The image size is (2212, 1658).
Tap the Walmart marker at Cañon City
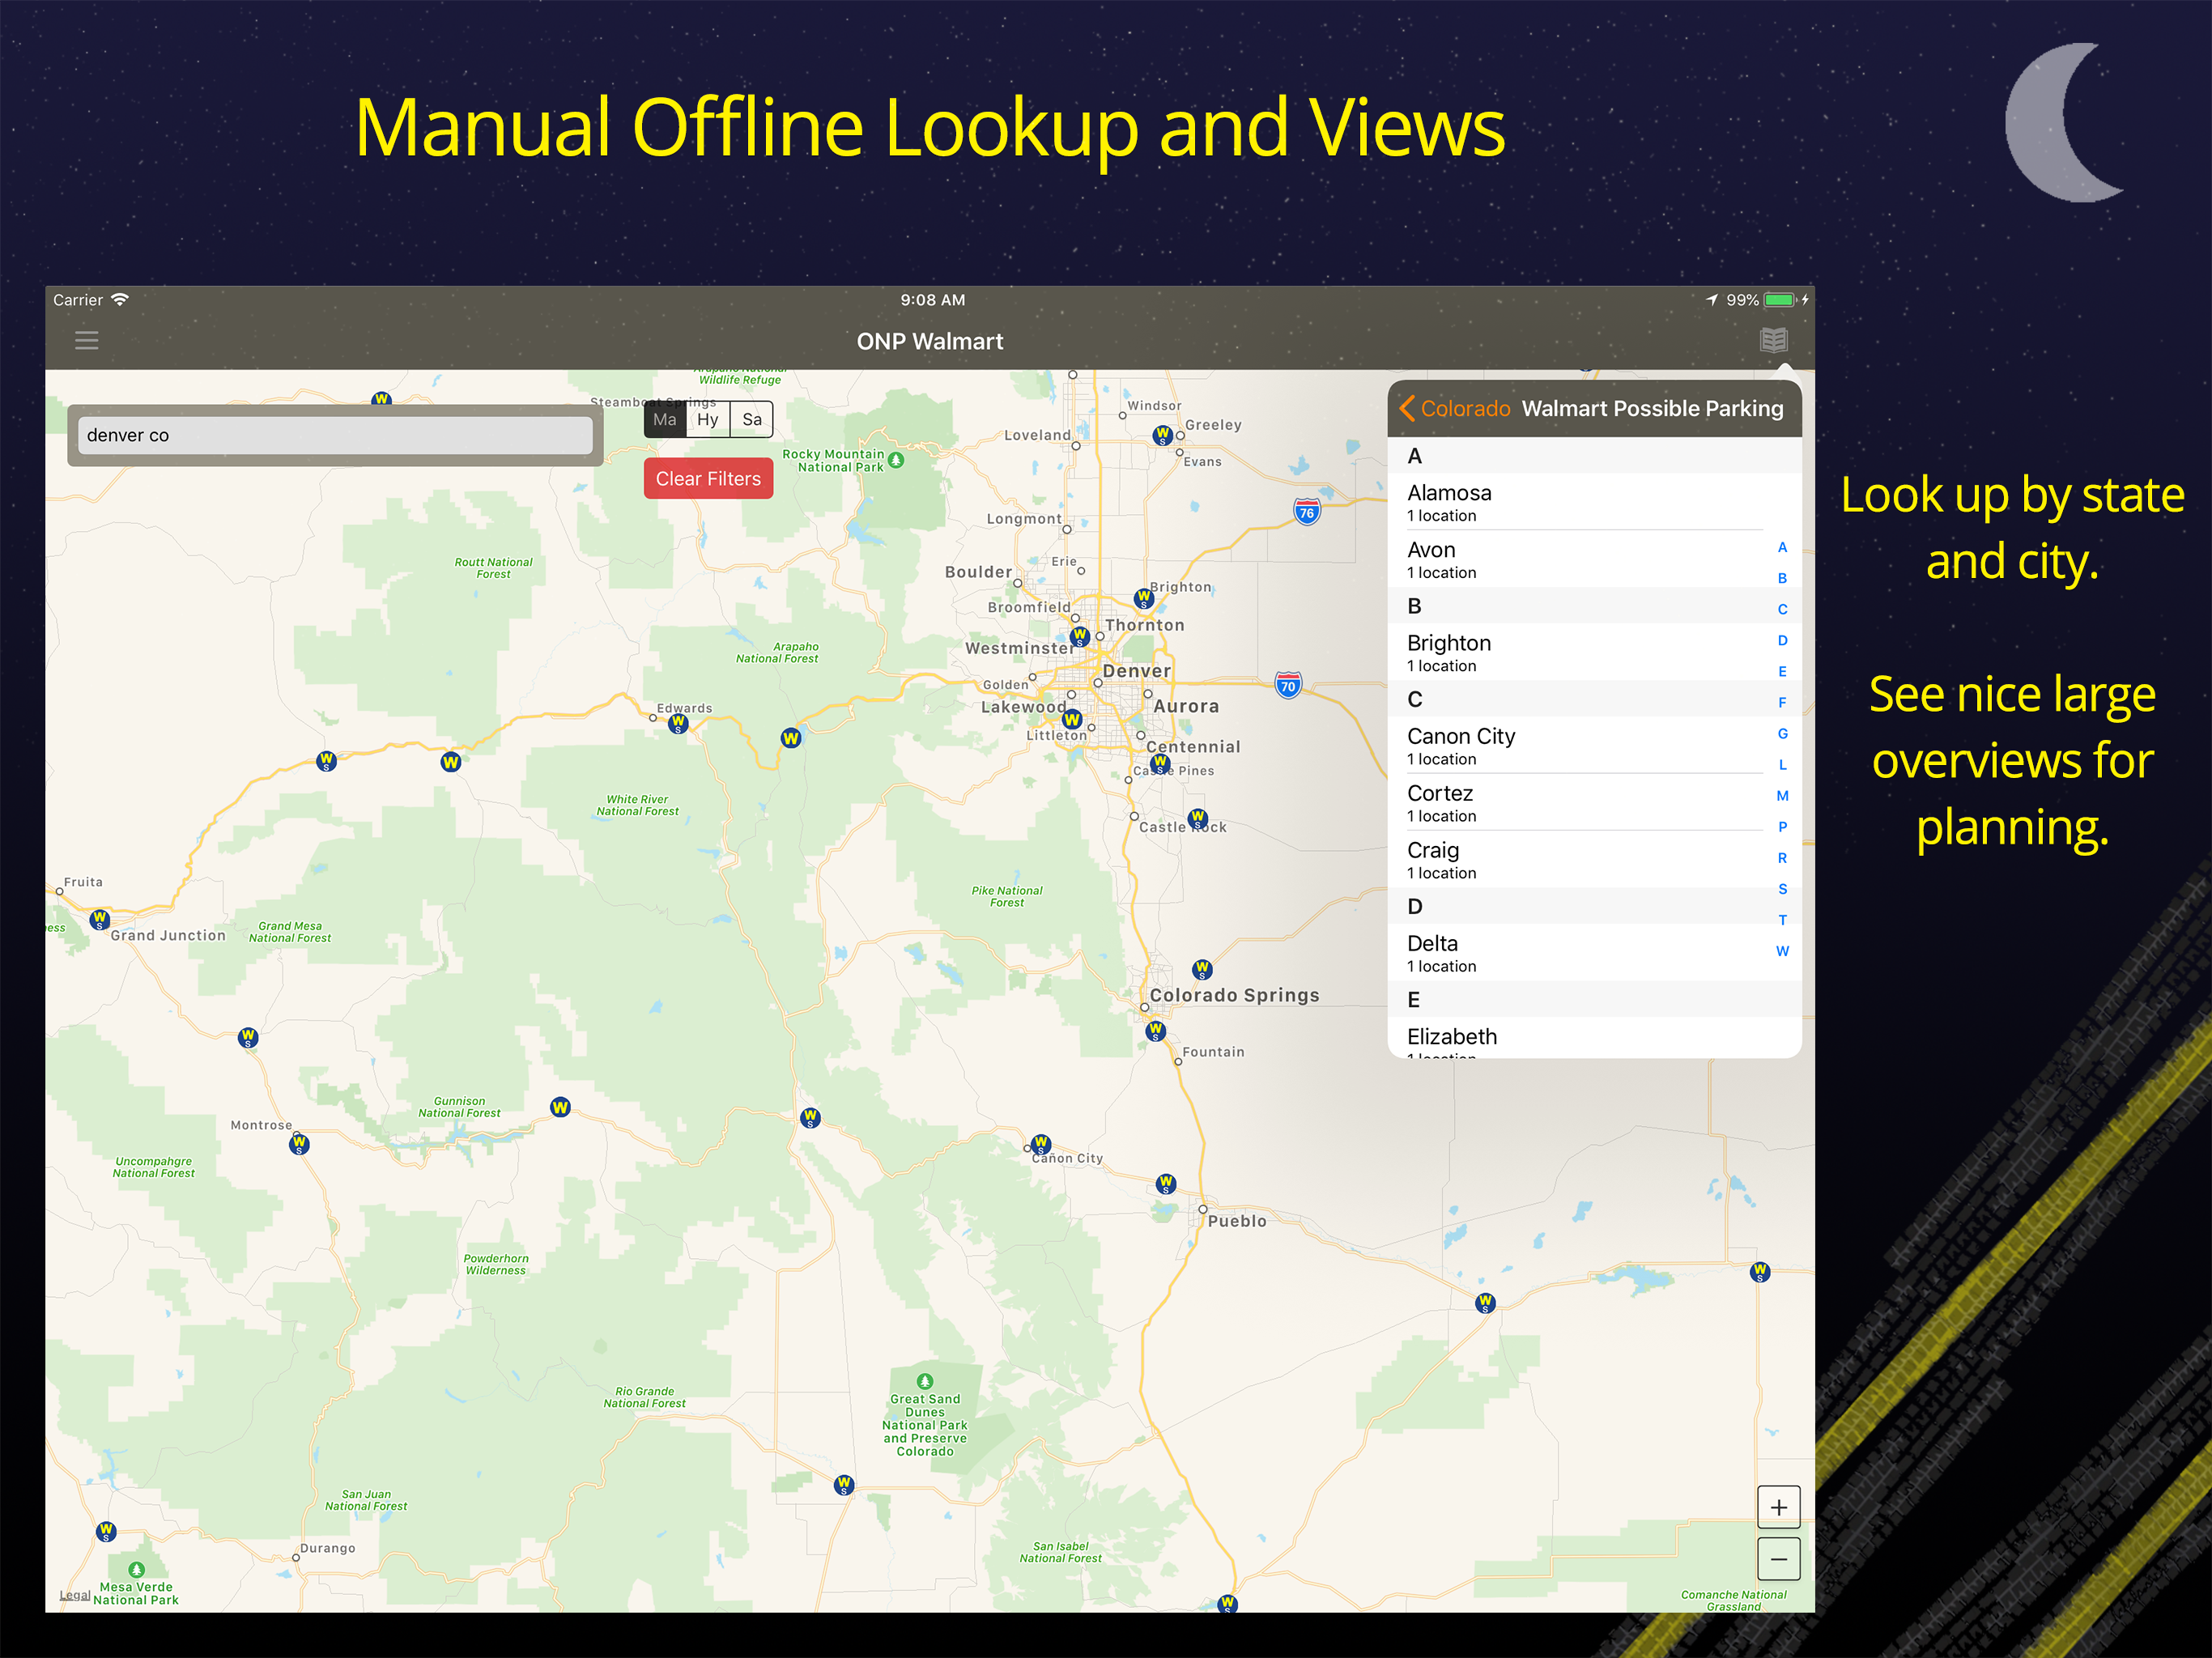1041,1144
